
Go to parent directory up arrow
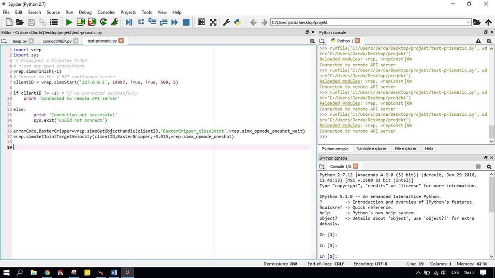488,22
